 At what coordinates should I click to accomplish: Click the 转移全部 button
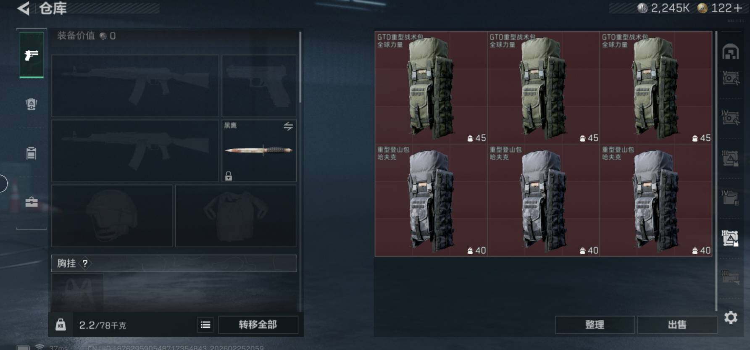(258, 325)
